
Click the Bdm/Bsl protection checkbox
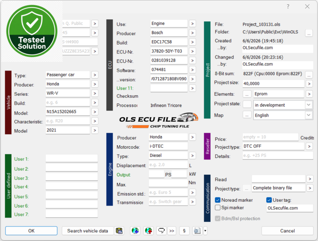217,218
